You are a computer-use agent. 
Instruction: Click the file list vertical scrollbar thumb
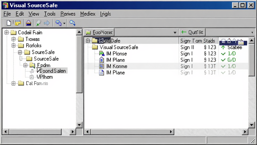tap(251, 60)
